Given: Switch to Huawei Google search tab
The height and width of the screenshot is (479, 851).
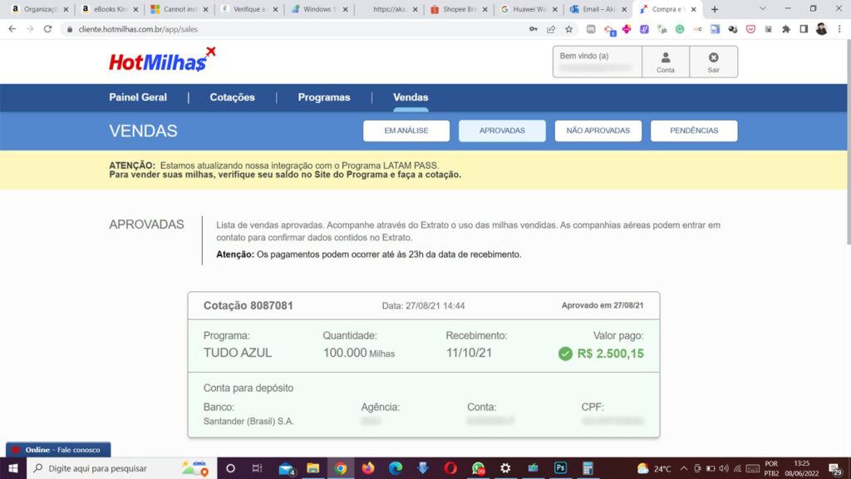Looking at the screenshot, I should [529, 9].
